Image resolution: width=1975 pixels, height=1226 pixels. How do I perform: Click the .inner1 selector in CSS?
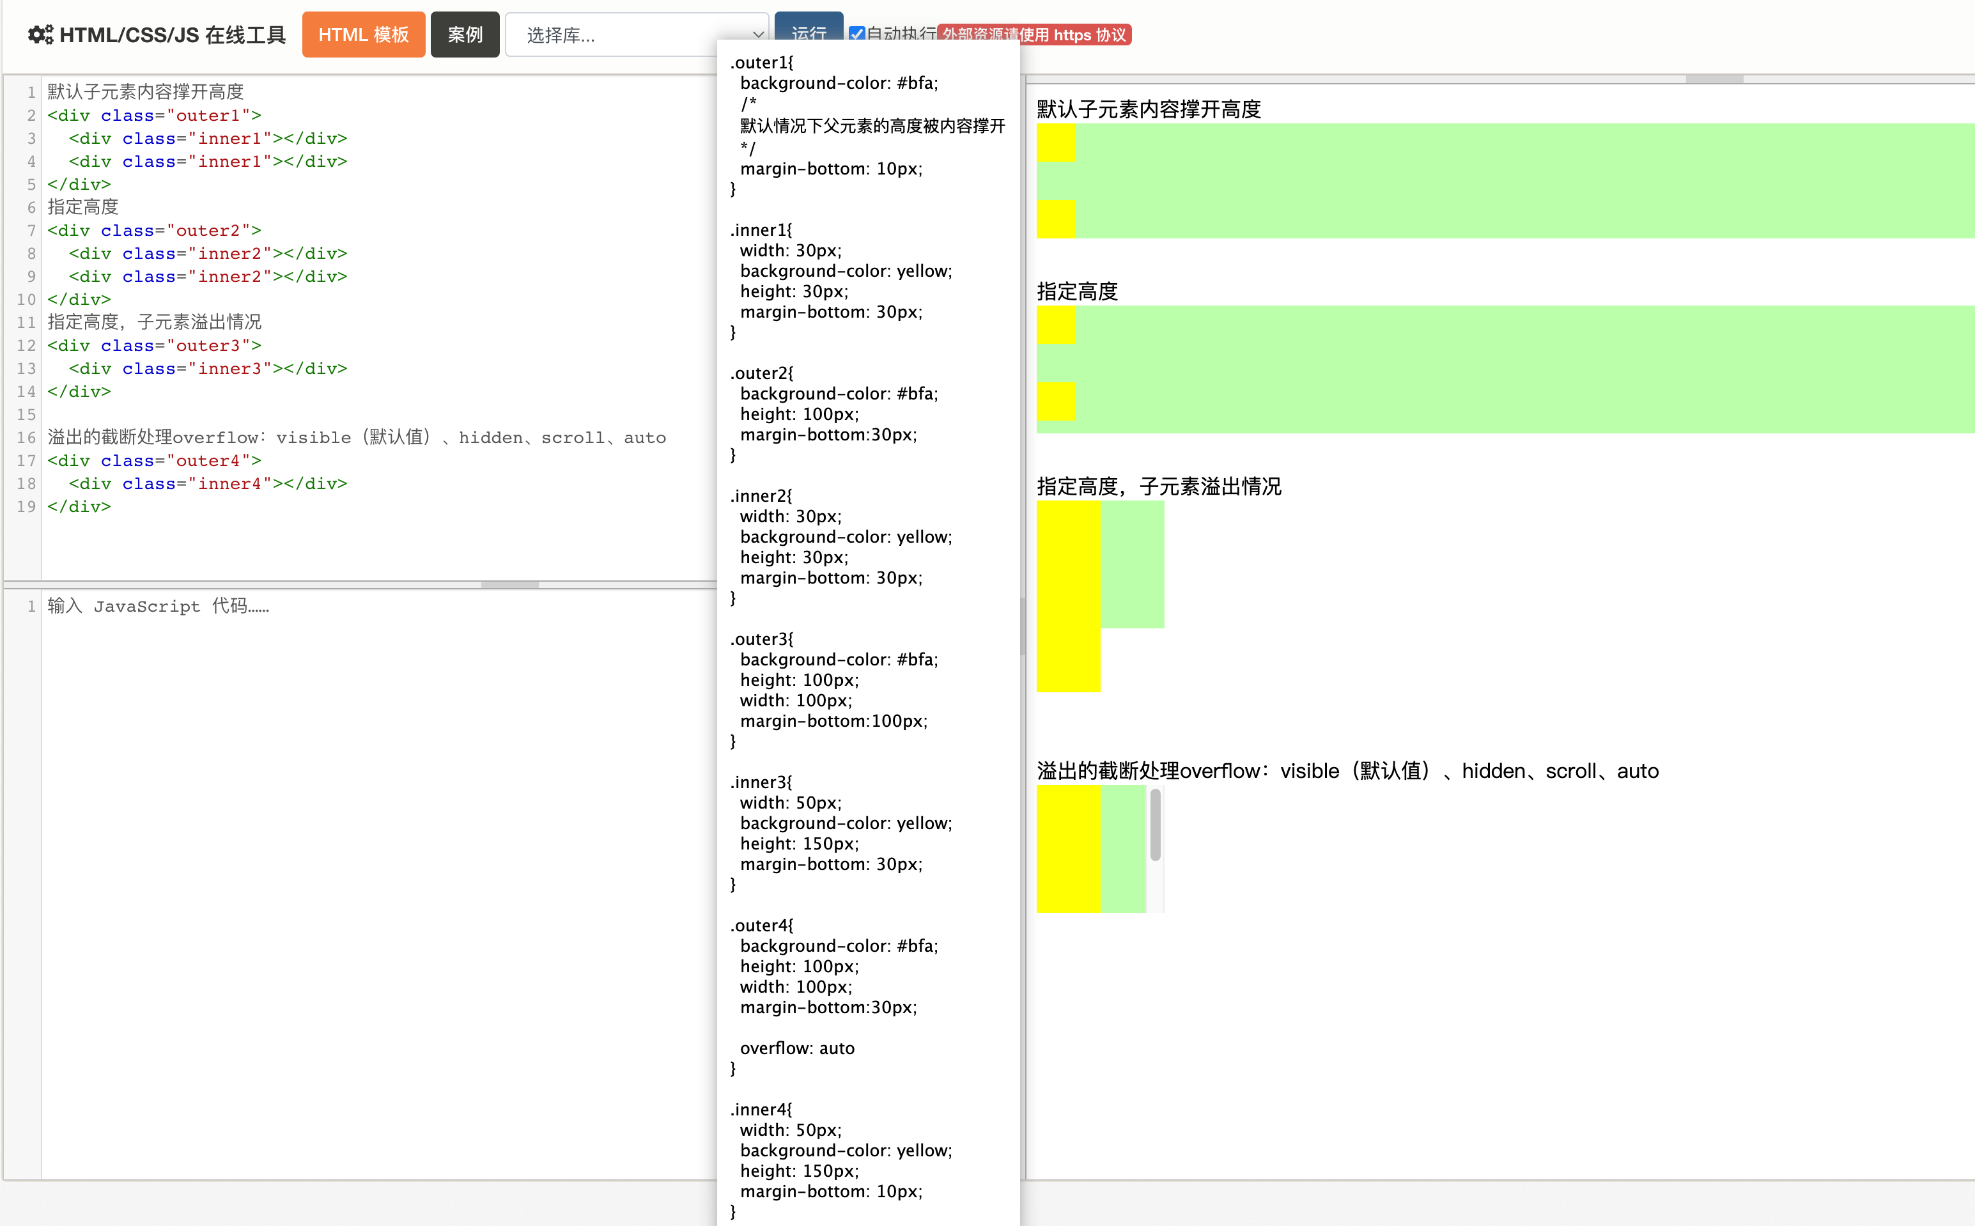pos(761,229)
